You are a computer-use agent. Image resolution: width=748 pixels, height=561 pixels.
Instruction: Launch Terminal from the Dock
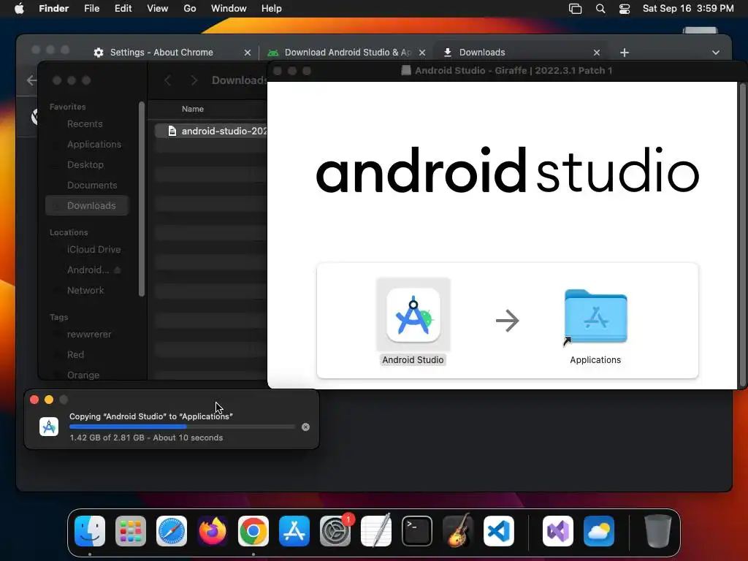click(x=417, y=531)
